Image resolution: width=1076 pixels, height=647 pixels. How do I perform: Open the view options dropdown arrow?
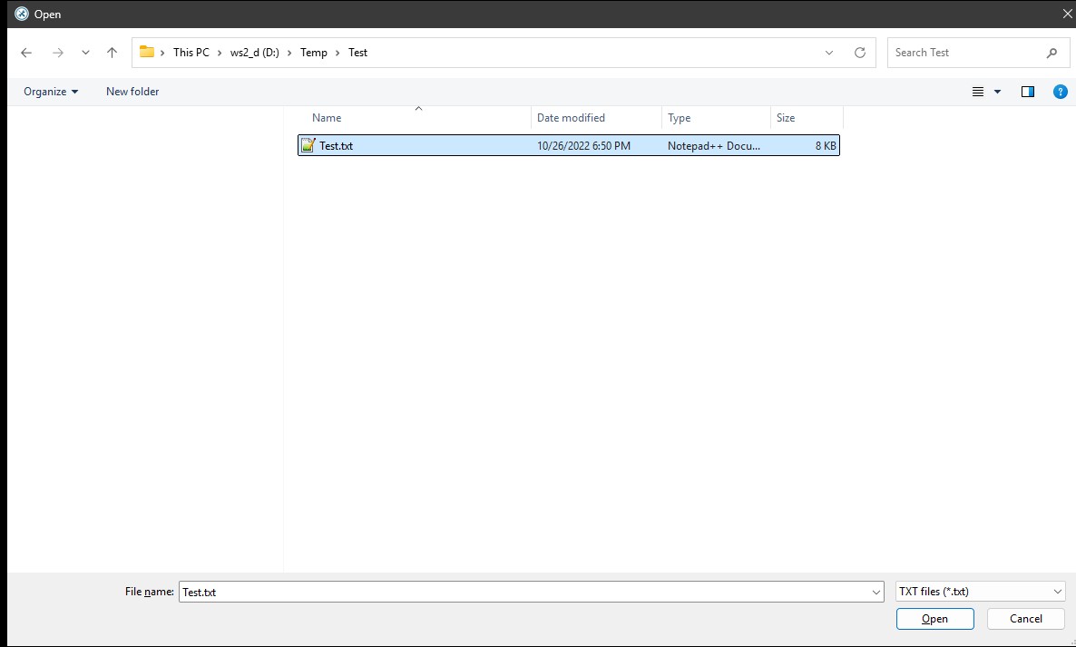pos(998,92)
